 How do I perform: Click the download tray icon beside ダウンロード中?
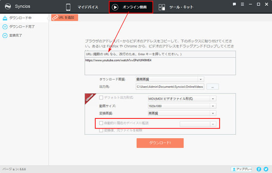(x=5, y=18)
